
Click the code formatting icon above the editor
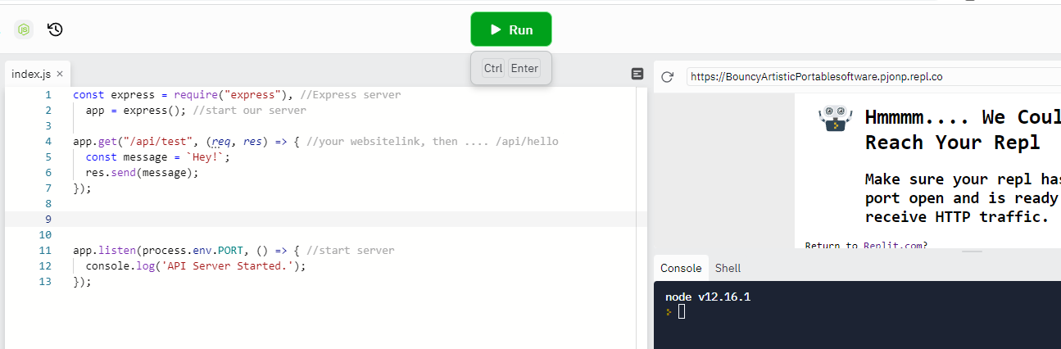637,74
